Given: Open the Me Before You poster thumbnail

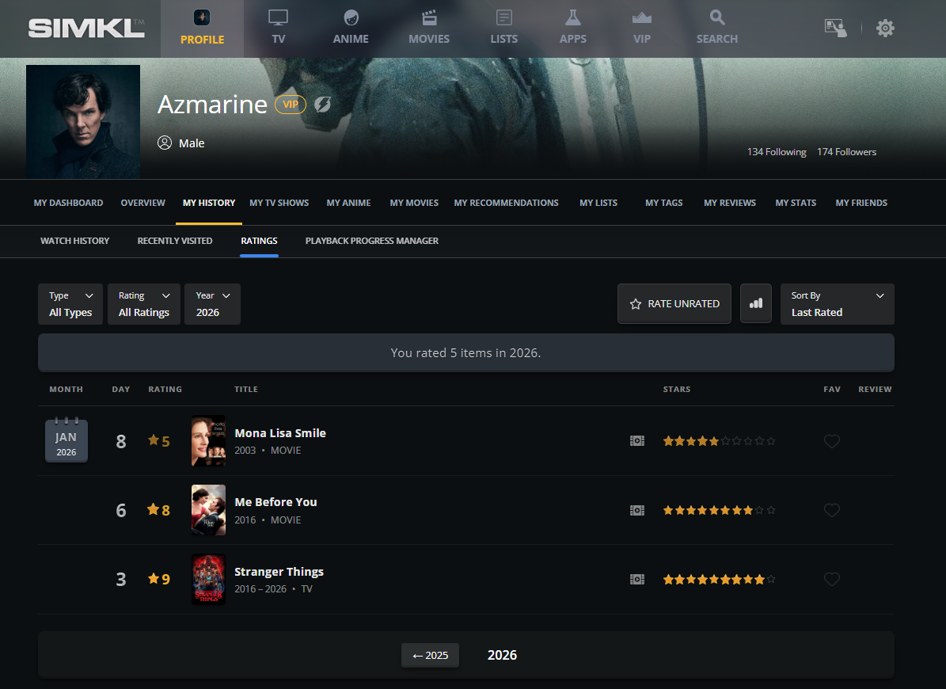Looking at the screenshot, I should (208, 510).
